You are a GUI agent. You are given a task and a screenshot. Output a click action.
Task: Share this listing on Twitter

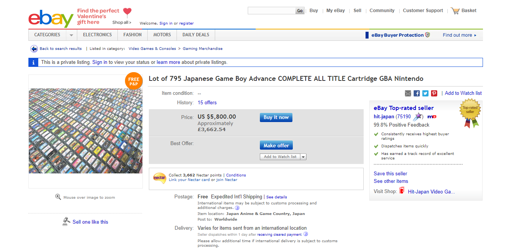(x=425, y=93)
